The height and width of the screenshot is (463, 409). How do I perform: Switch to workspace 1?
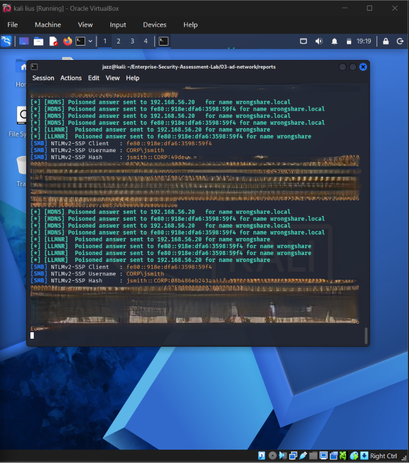(x=105, y=41)
